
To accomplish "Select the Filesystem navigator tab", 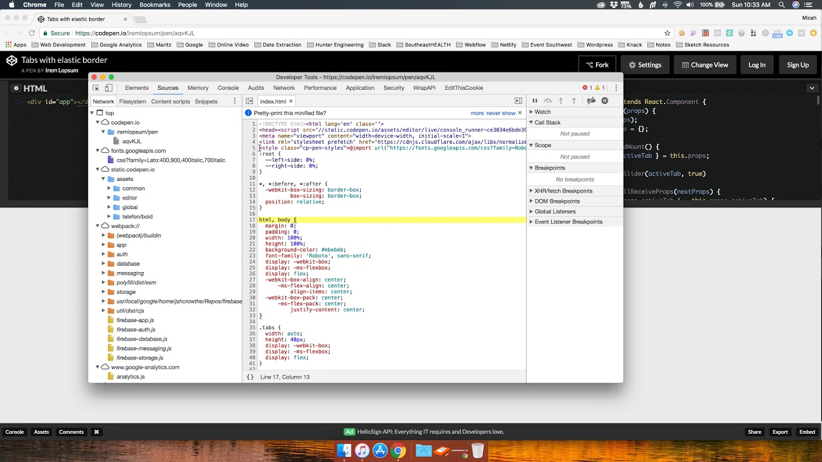I will pyautogui.click(x=132, y=101).
